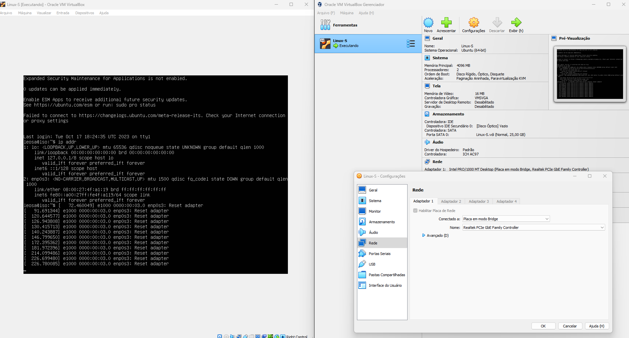
Task: Open Configurações gear icon in Manager toolbar
Action: [474, 22]
